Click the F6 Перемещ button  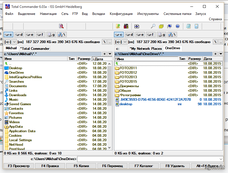coord(113,166)
